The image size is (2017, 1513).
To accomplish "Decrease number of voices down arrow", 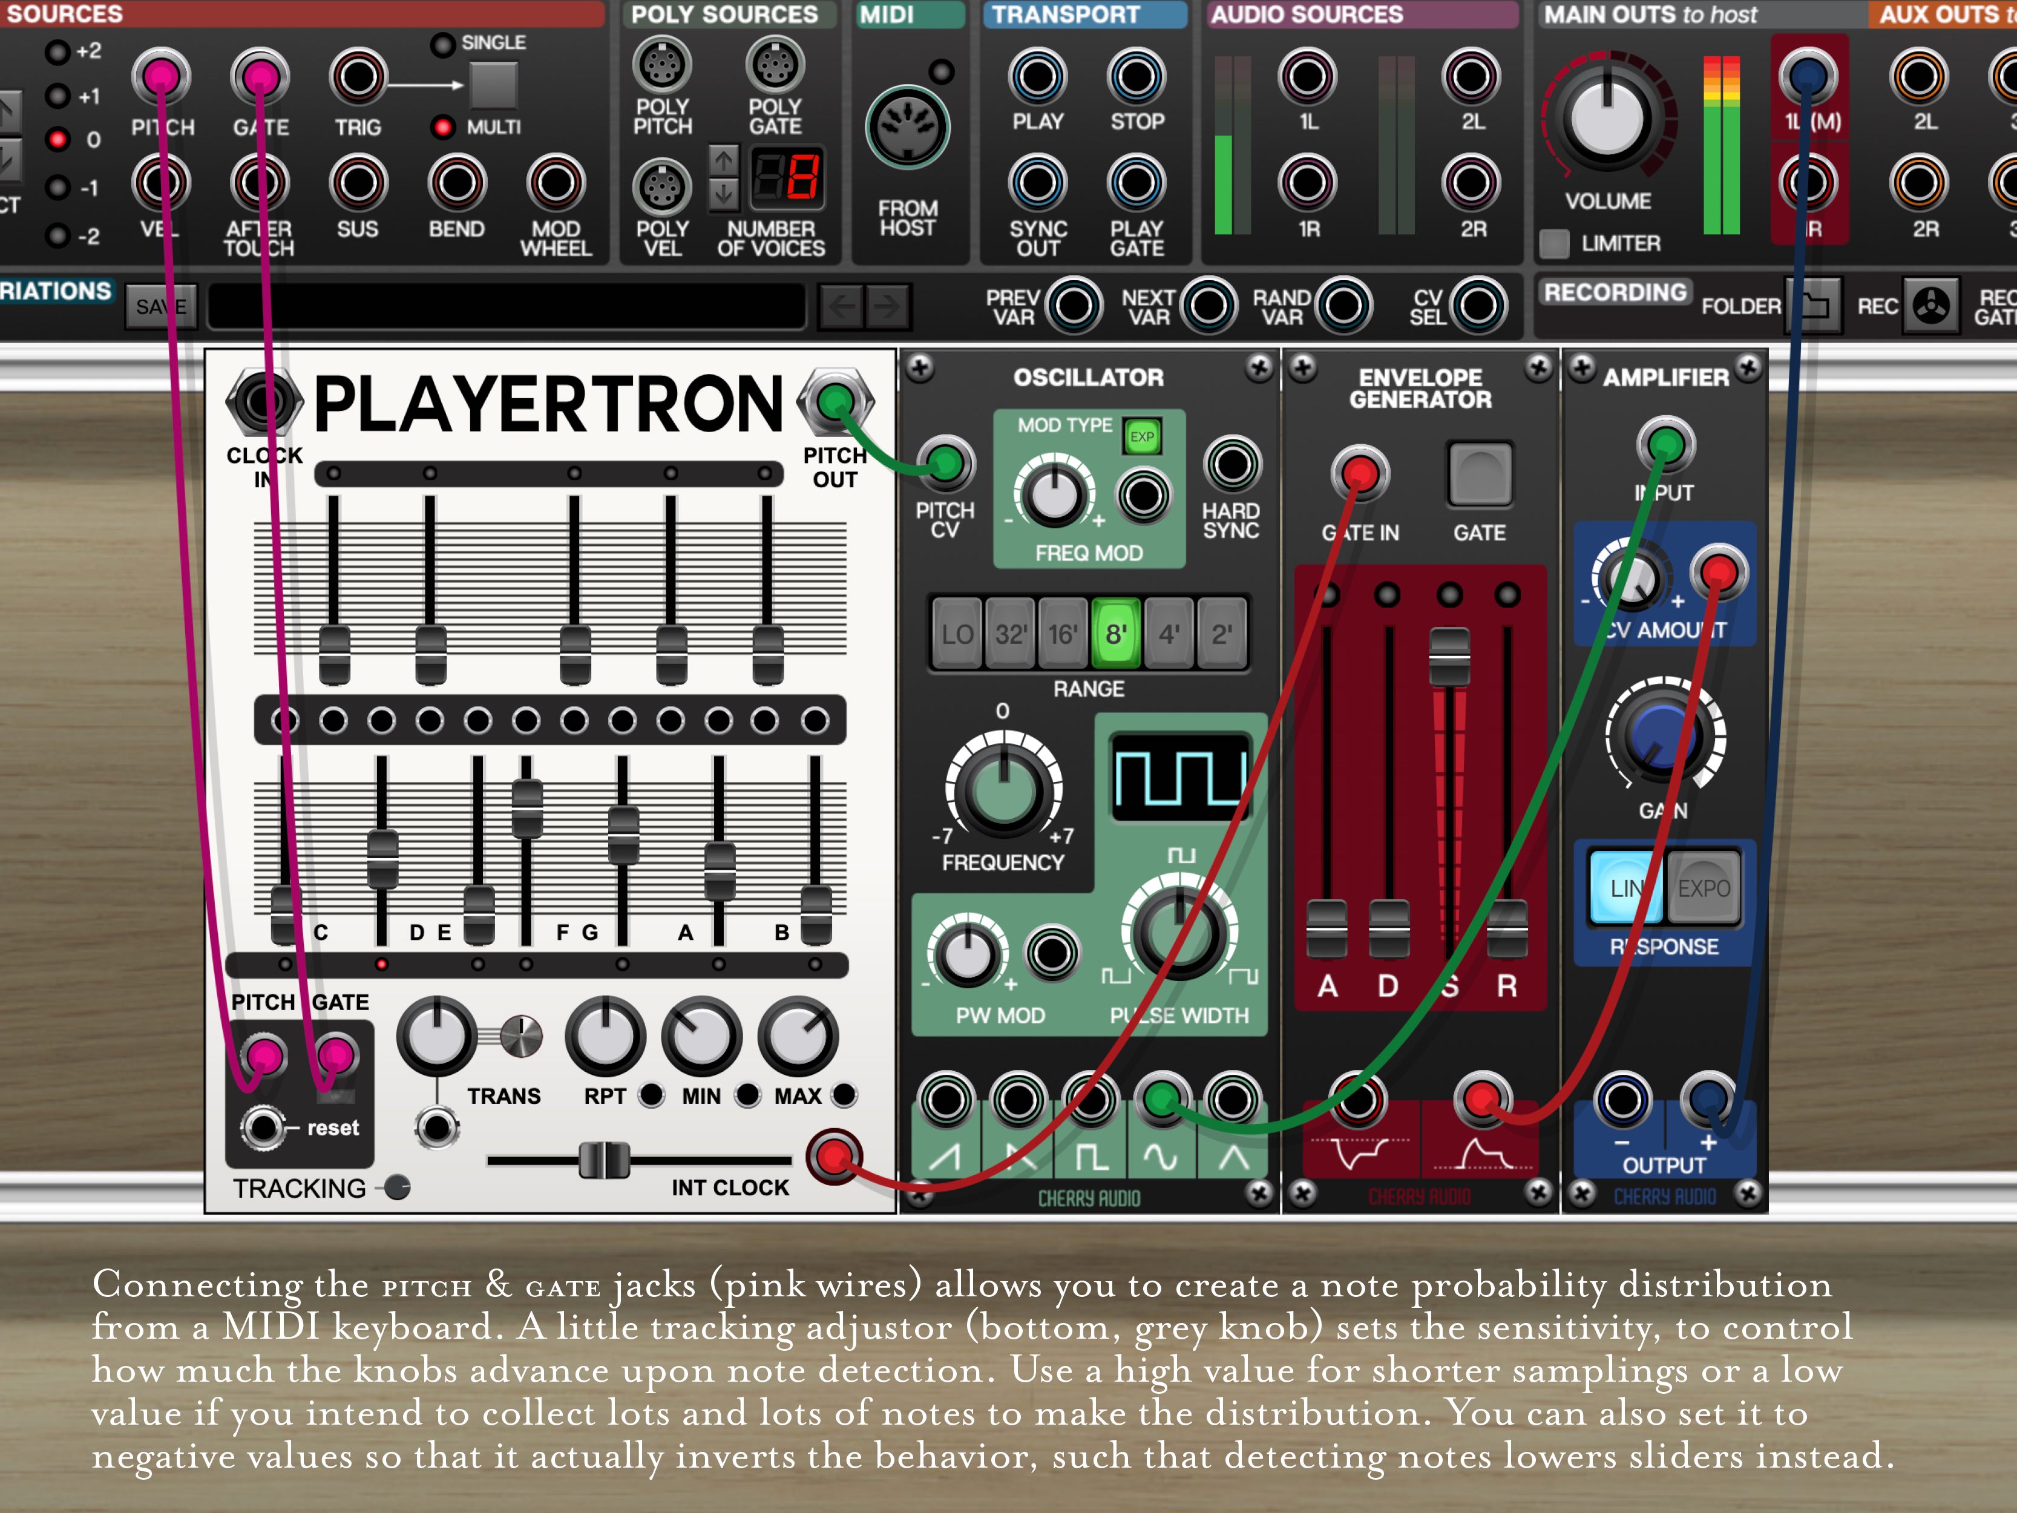I will point(723,193).
